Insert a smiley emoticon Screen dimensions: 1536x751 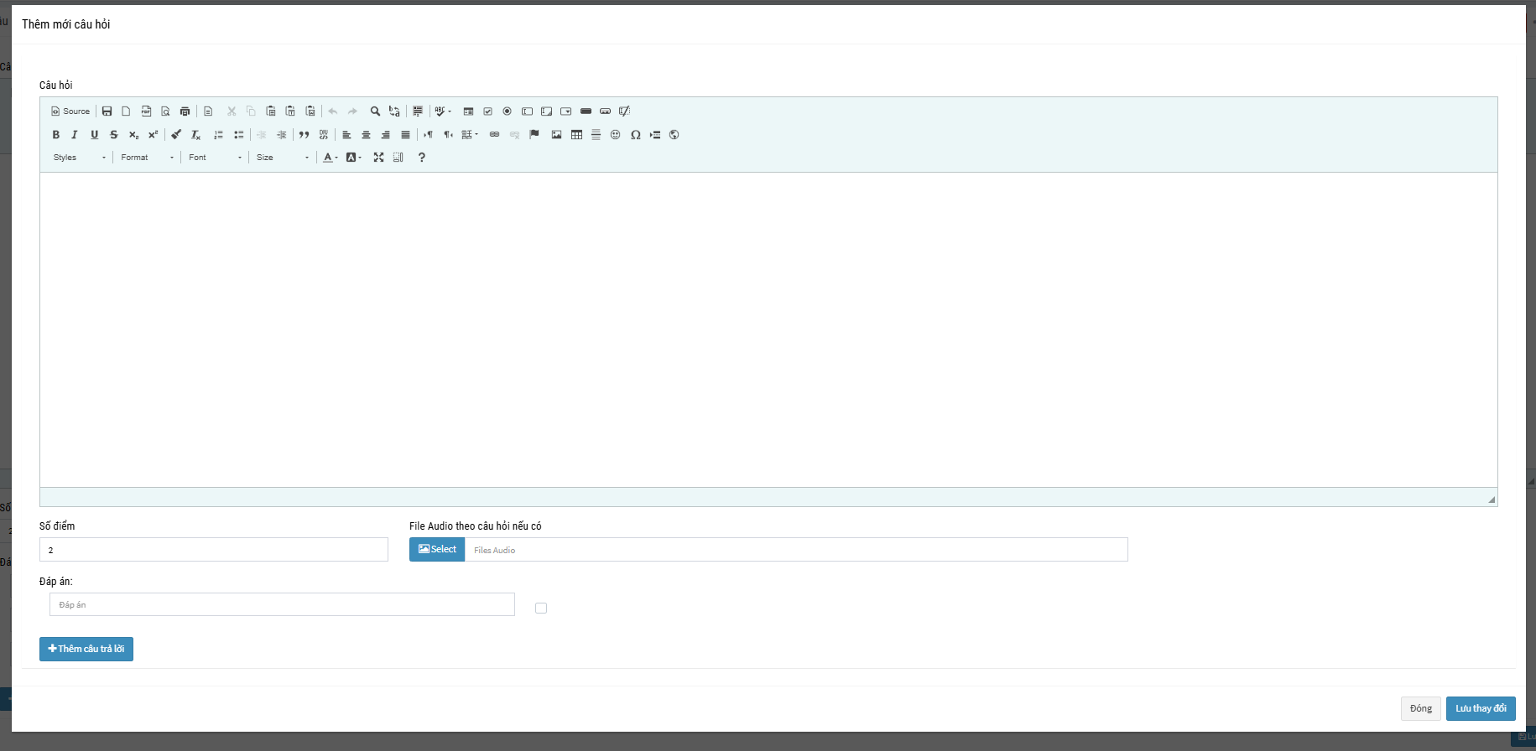tap(615, 135)
